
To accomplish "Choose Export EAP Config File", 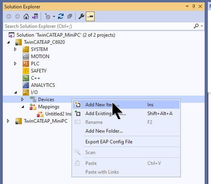I will coord(126,142).
